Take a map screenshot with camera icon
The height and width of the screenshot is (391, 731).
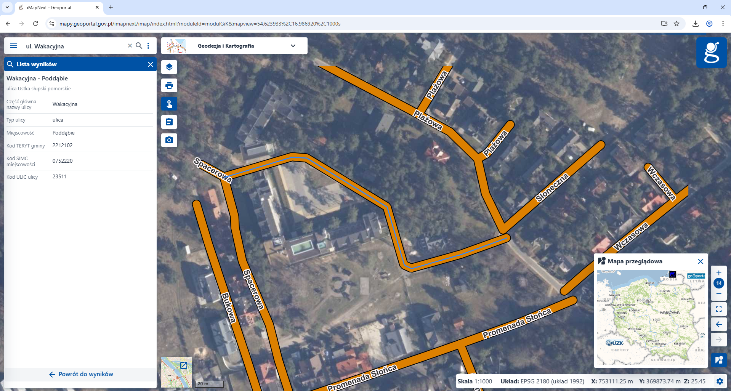[169, 140]
